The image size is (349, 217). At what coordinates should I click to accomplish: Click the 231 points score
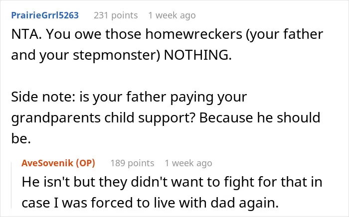click(x=116, y=15)
